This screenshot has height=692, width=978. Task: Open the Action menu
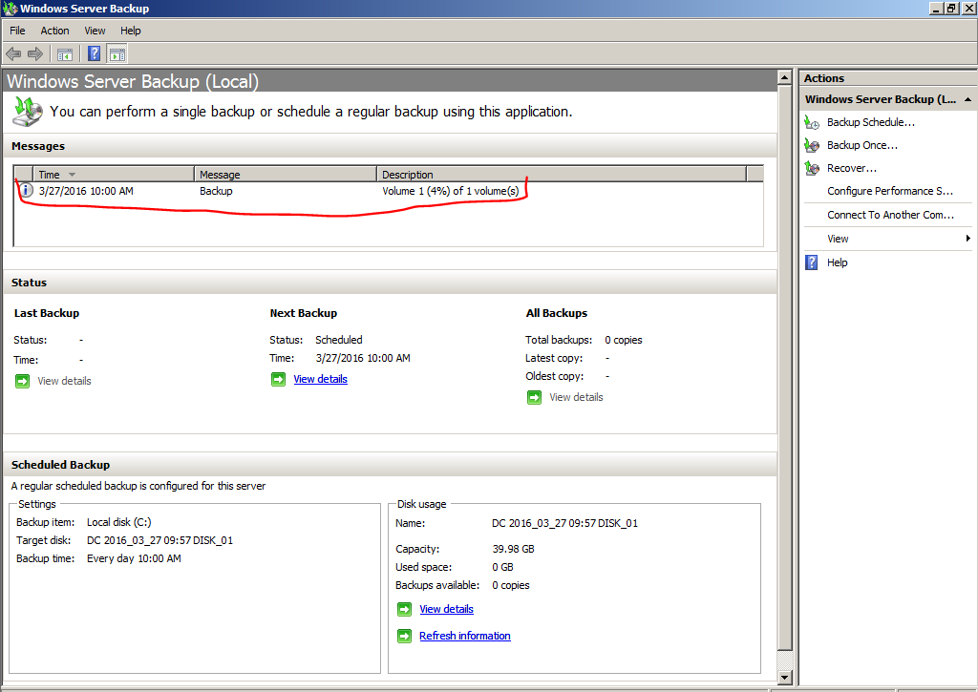click(54, 31)
